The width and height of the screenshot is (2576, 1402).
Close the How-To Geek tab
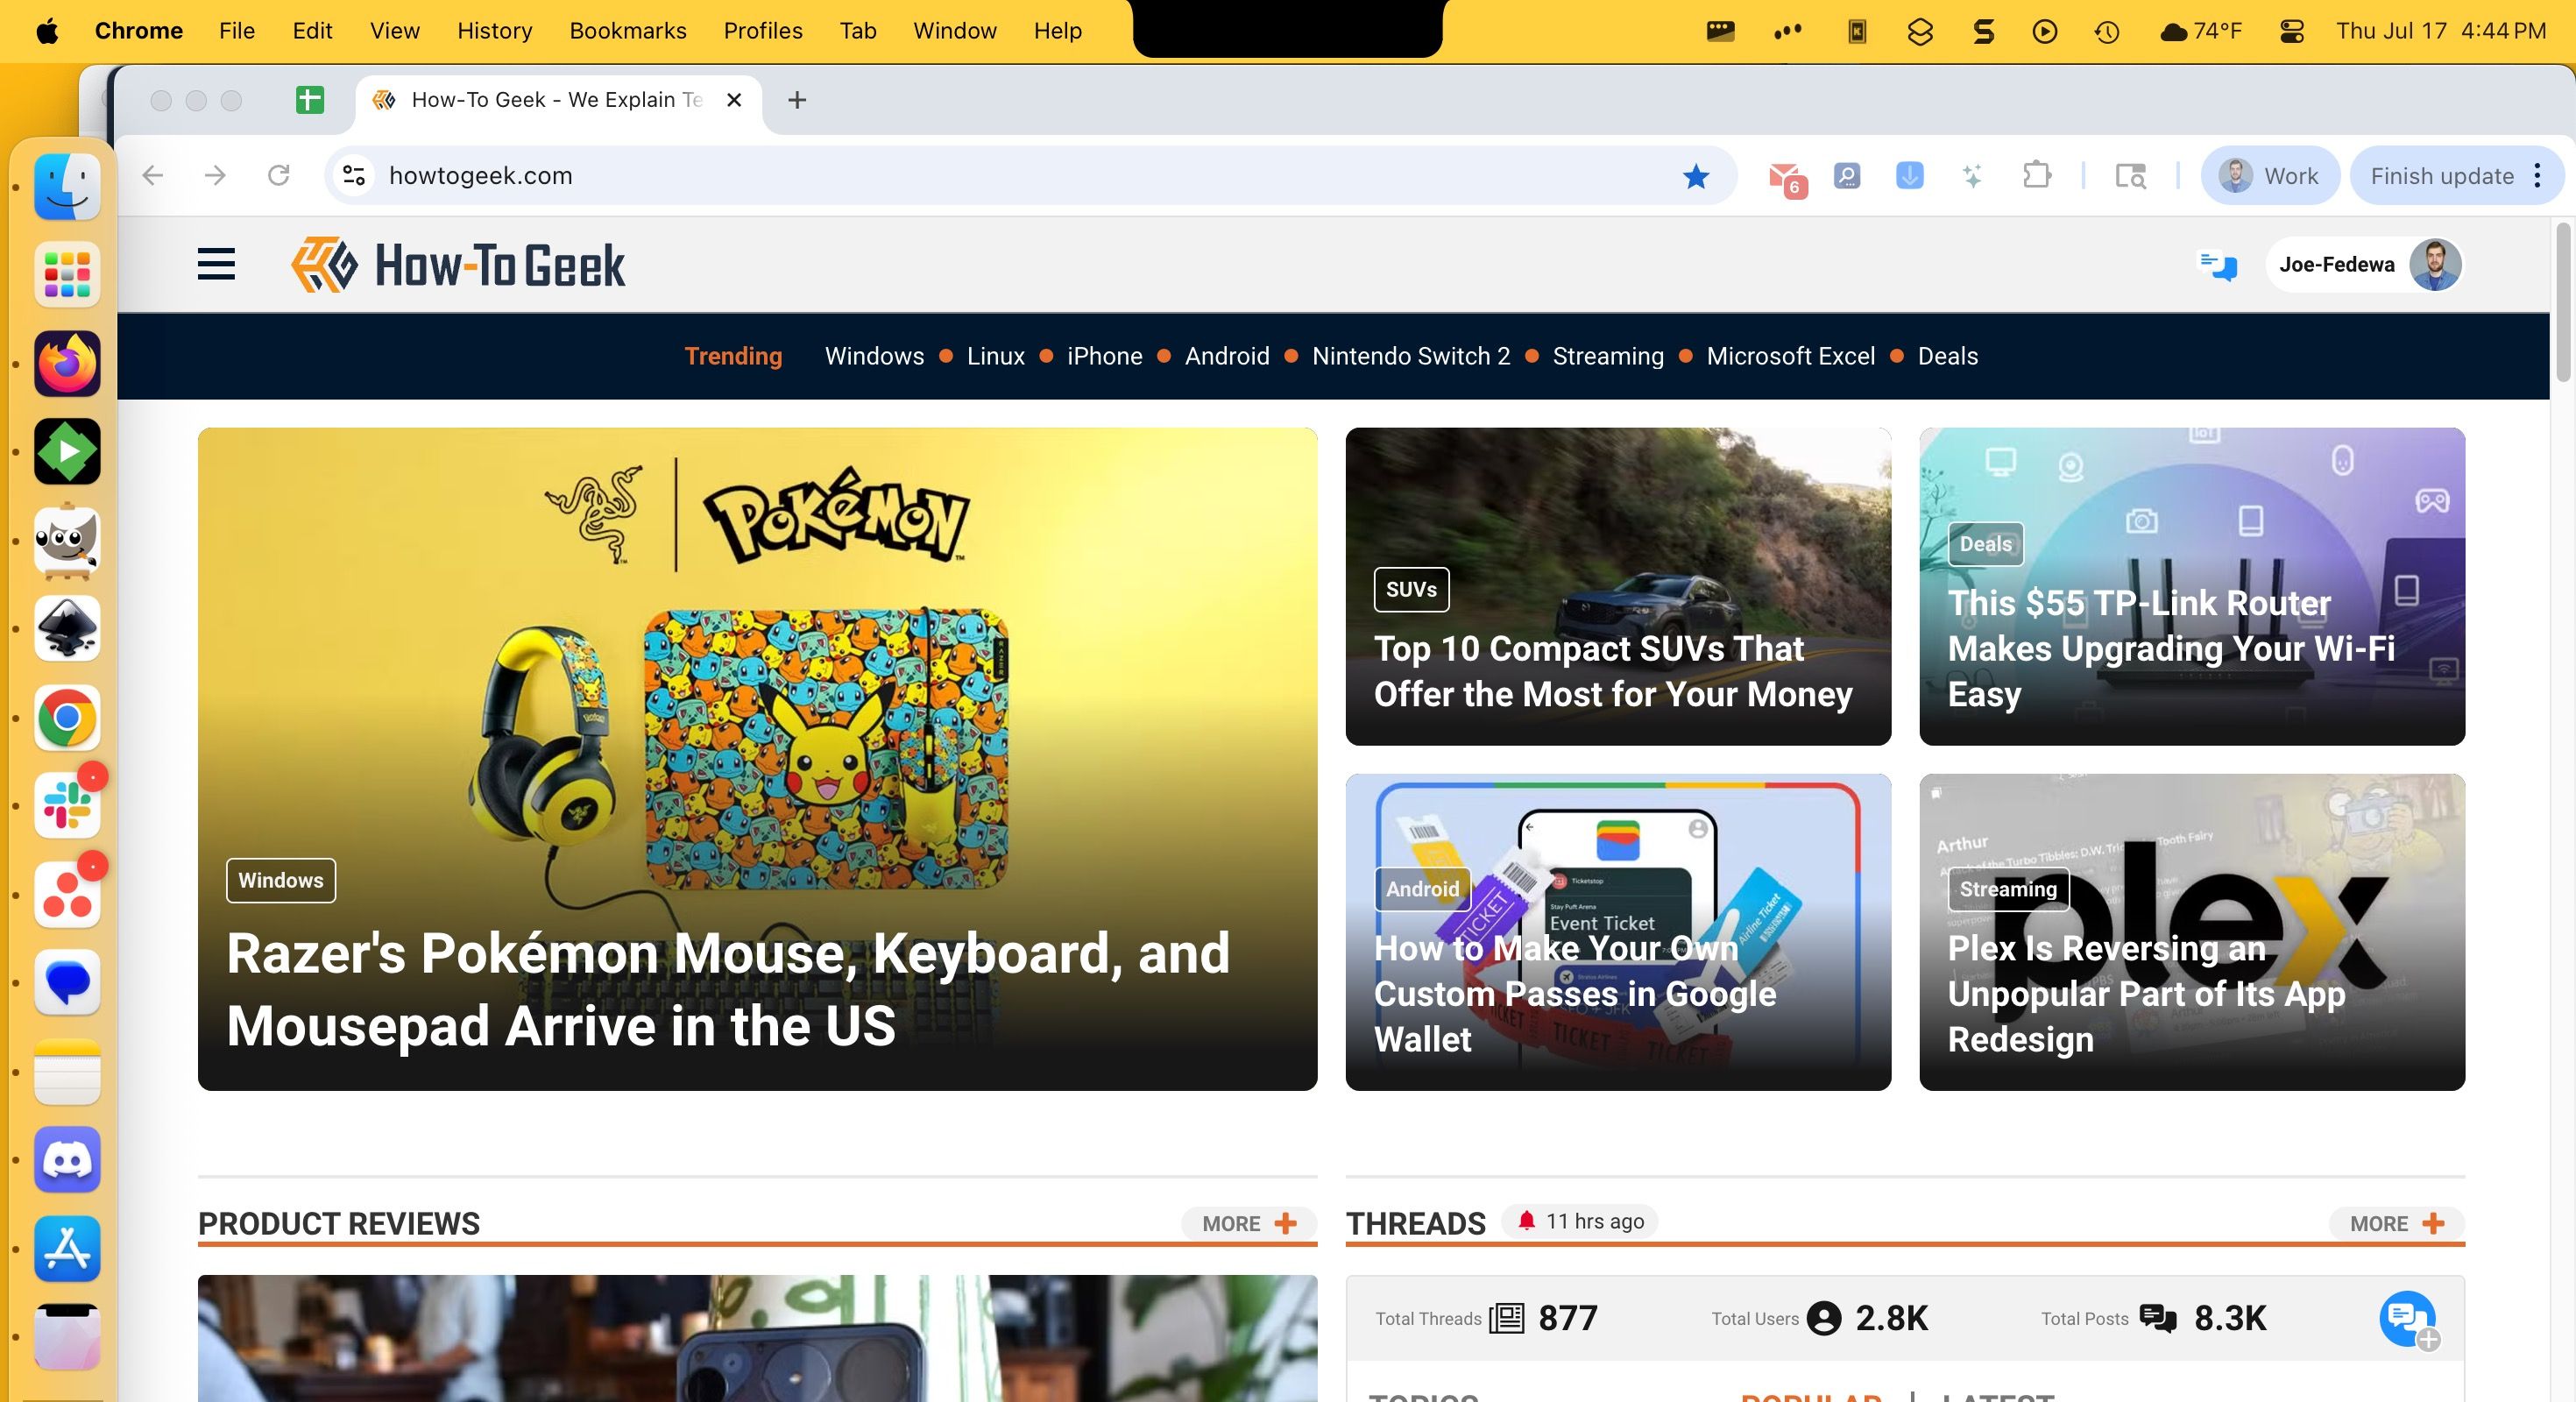(734, 100)
